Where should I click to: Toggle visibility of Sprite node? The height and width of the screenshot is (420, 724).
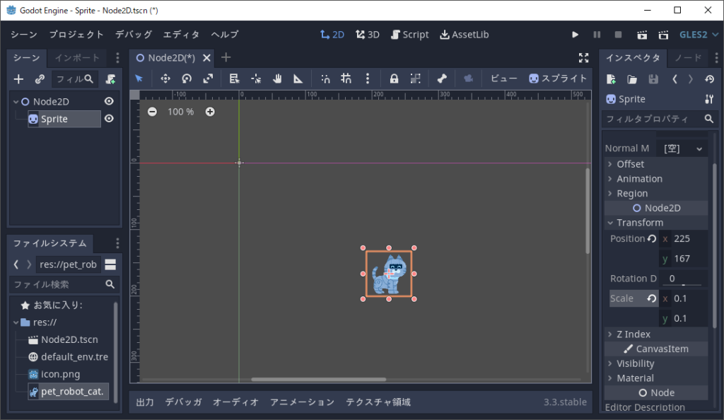(109, 119)
